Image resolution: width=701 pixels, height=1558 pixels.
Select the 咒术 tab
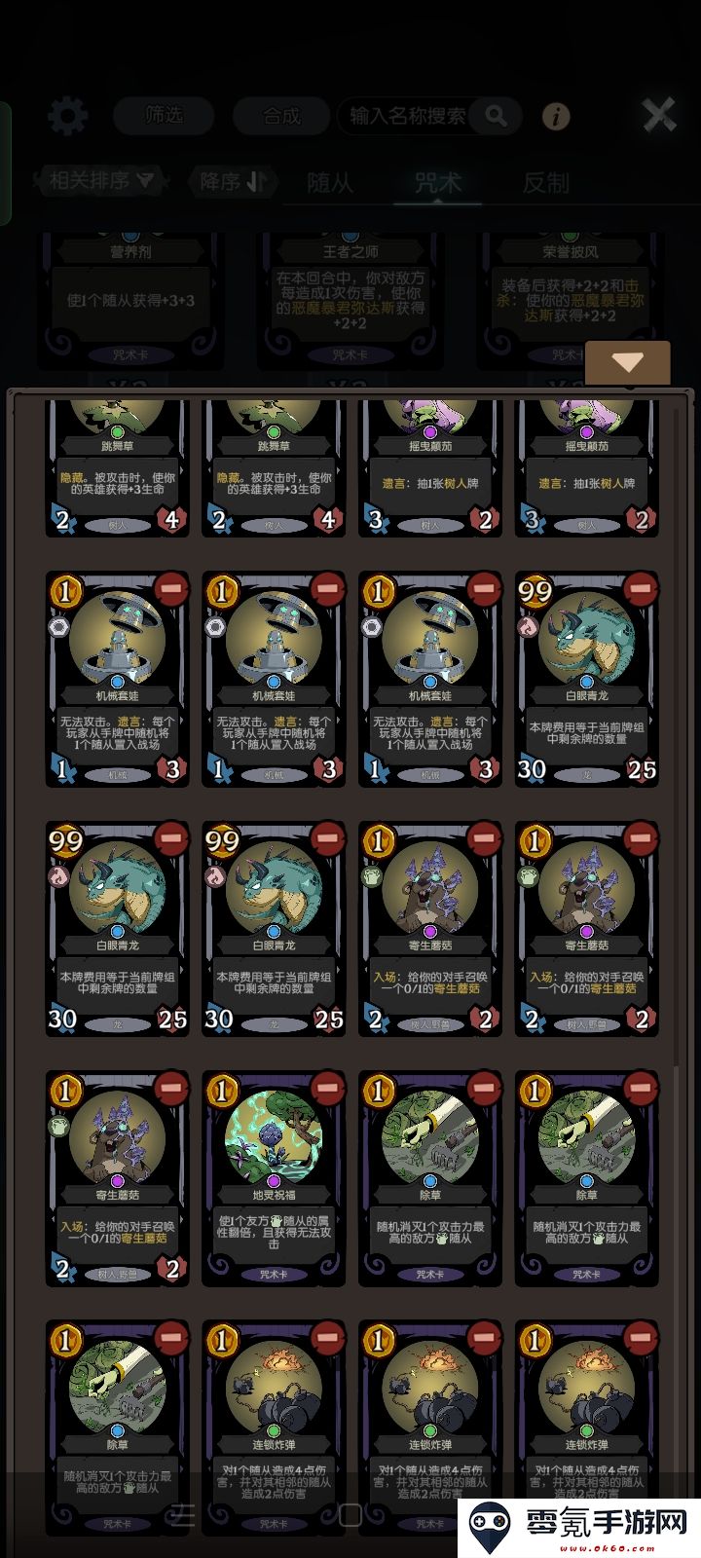coord(438,182)
